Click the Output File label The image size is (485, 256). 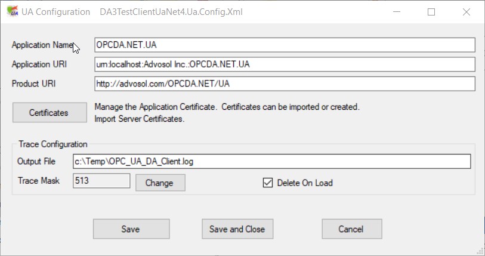pyautogui.click(x=36, y=161)
